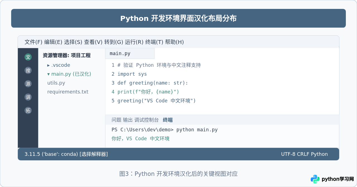Click UTF-8 encoding in status bar

288,154
